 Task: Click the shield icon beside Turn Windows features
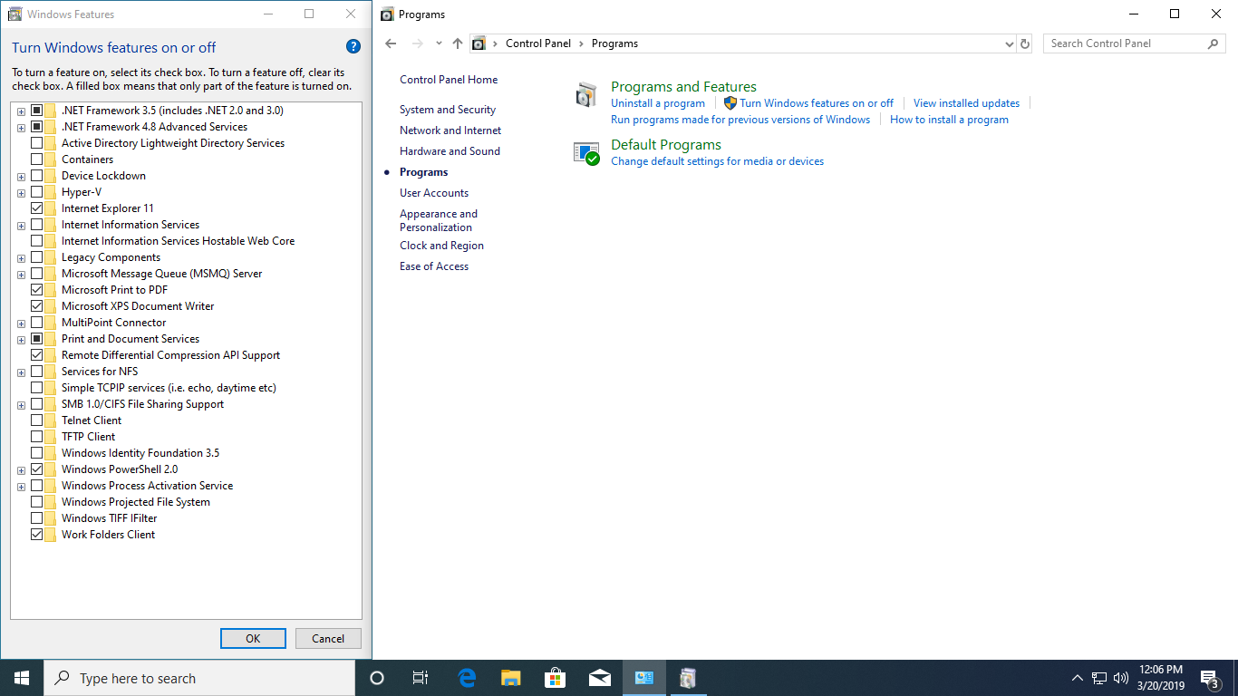(x=730, y=103)
